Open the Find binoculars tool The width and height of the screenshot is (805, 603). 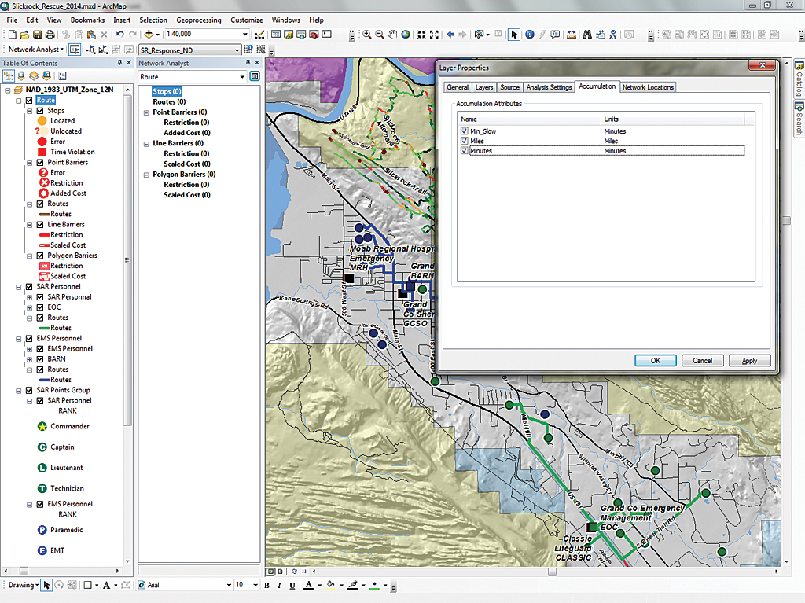(586, 35)
